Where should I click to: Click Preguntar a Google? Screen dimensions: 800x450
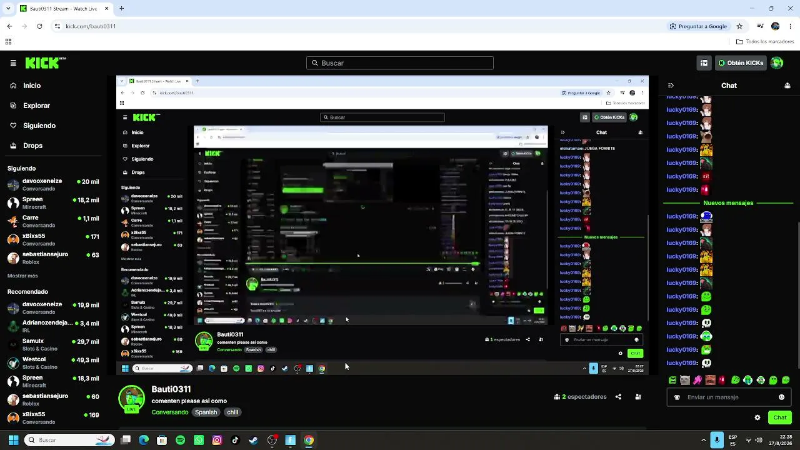(x=698, y=26)
